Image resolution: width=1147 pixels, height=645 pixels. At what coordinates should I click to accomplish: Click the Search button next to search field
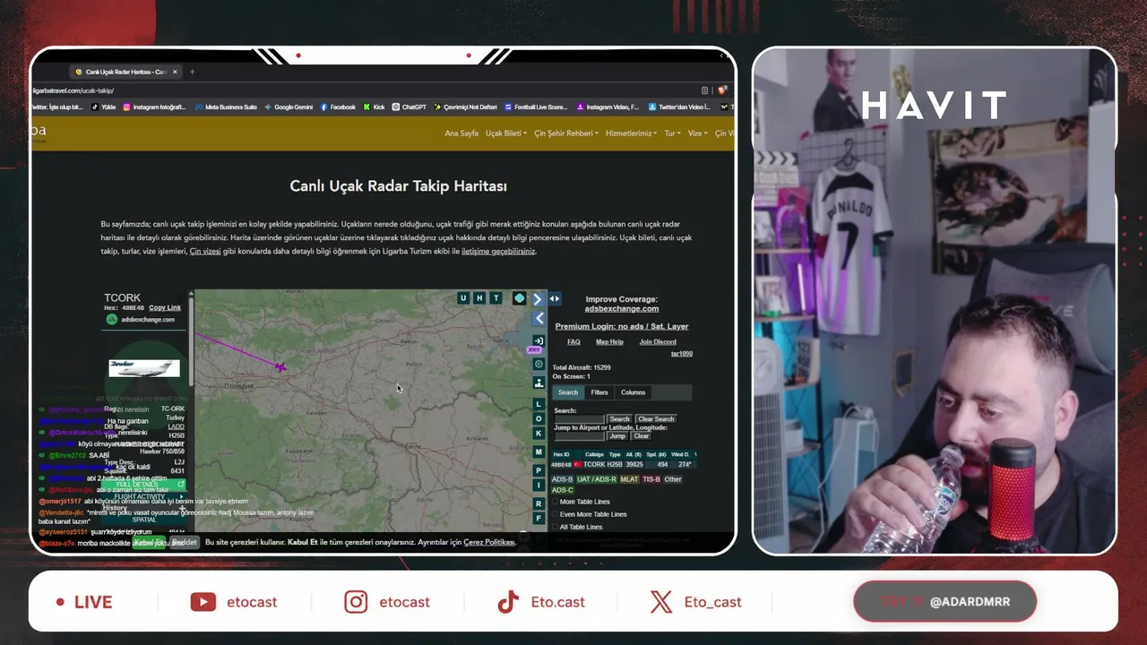[619, 419]
